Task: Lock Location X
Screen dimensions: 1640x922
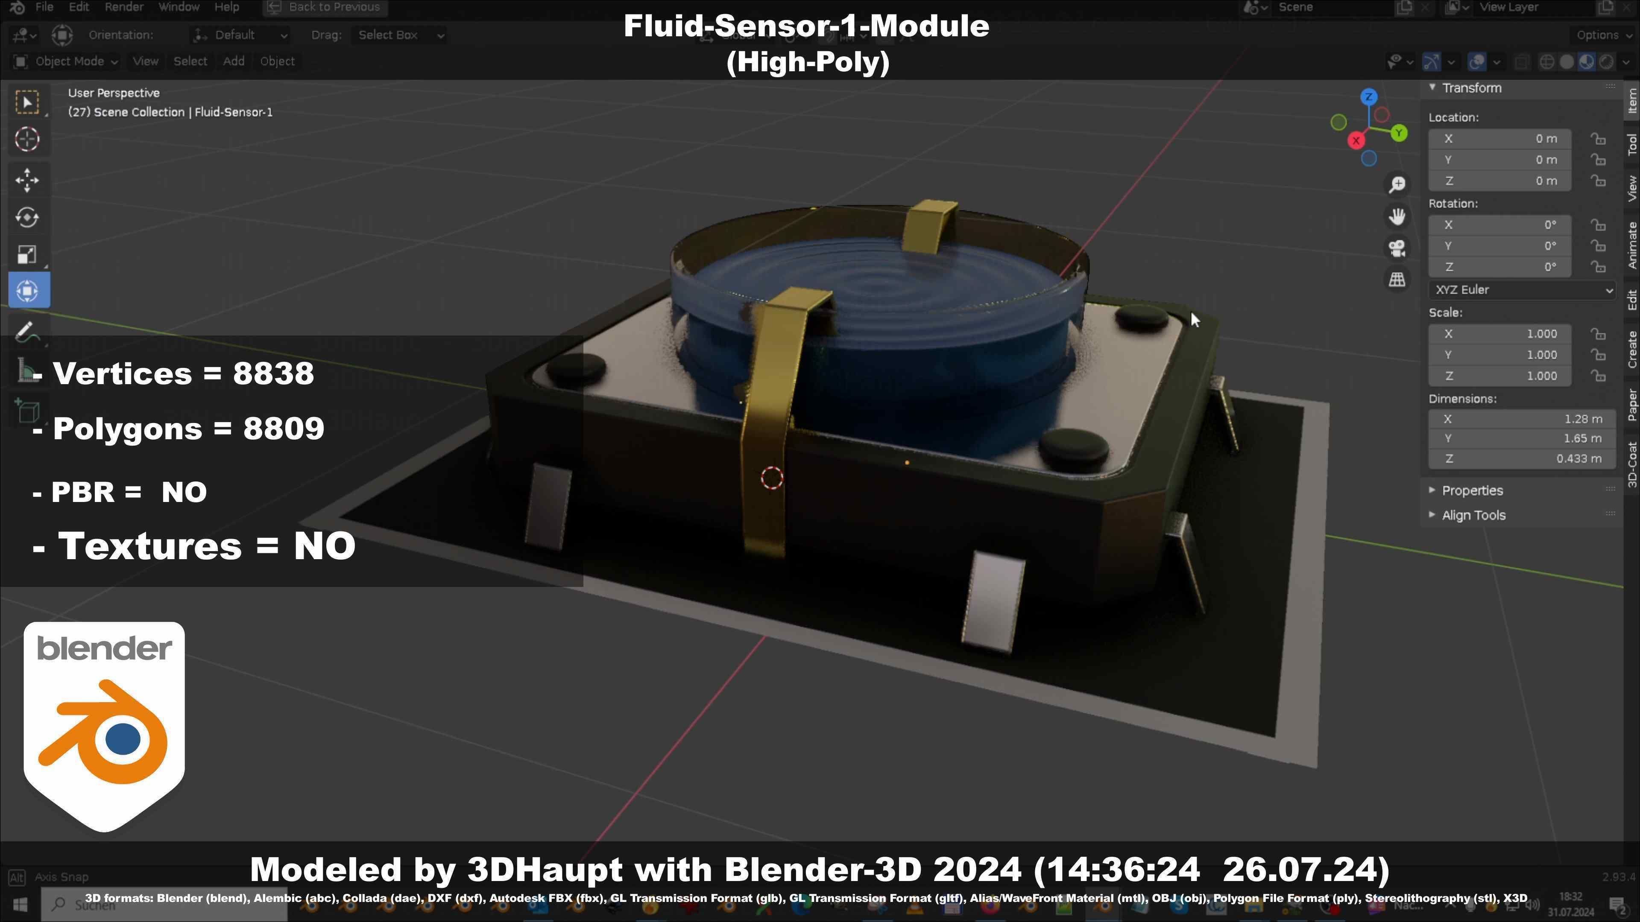Action: [x=1599, y=139]
